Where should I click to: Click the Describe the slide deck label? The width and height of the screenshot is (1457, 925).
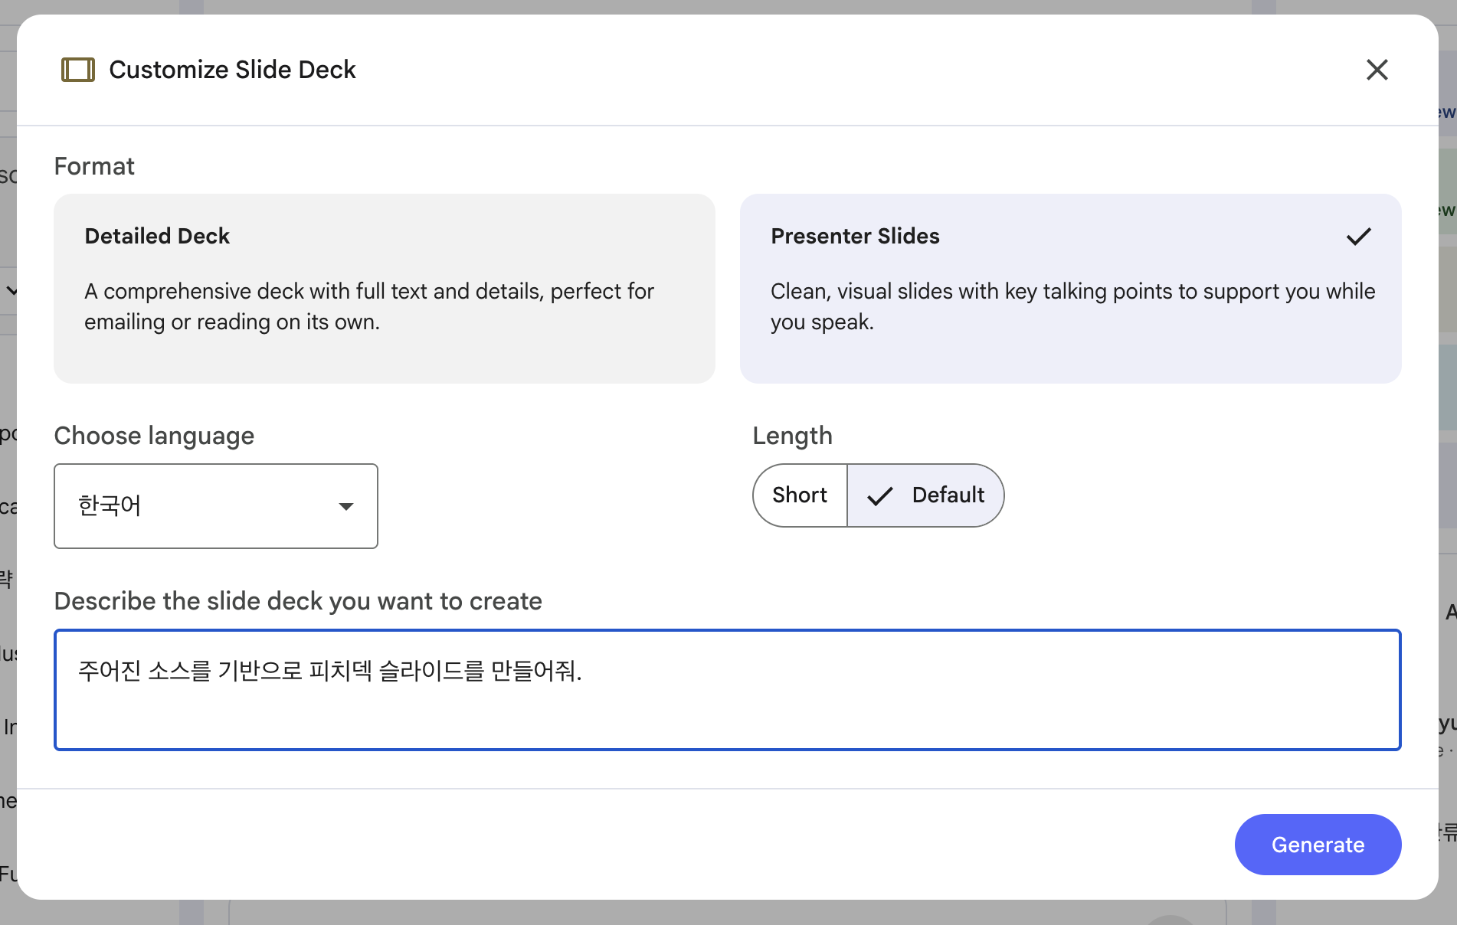point(298,601)
